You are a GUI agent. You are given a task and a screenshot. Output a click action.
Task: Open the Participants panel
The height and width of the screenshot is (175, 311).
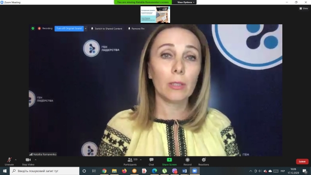coord(130,161)
